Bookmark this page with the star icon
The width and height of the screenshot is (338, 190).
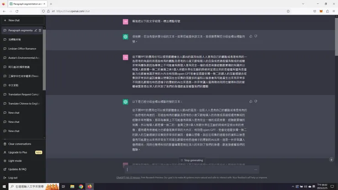(288, 11)
